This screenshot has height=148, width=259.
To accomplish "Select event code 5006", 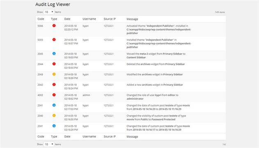I will [40, 26].
